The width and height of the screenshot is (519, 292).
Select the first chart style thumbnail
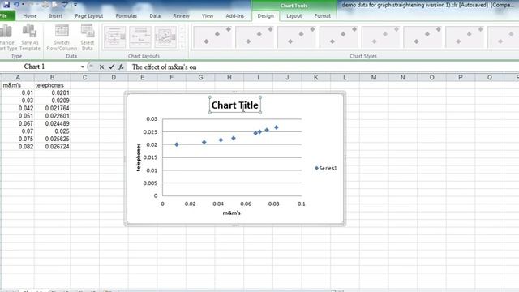click(x=213, y=36)
